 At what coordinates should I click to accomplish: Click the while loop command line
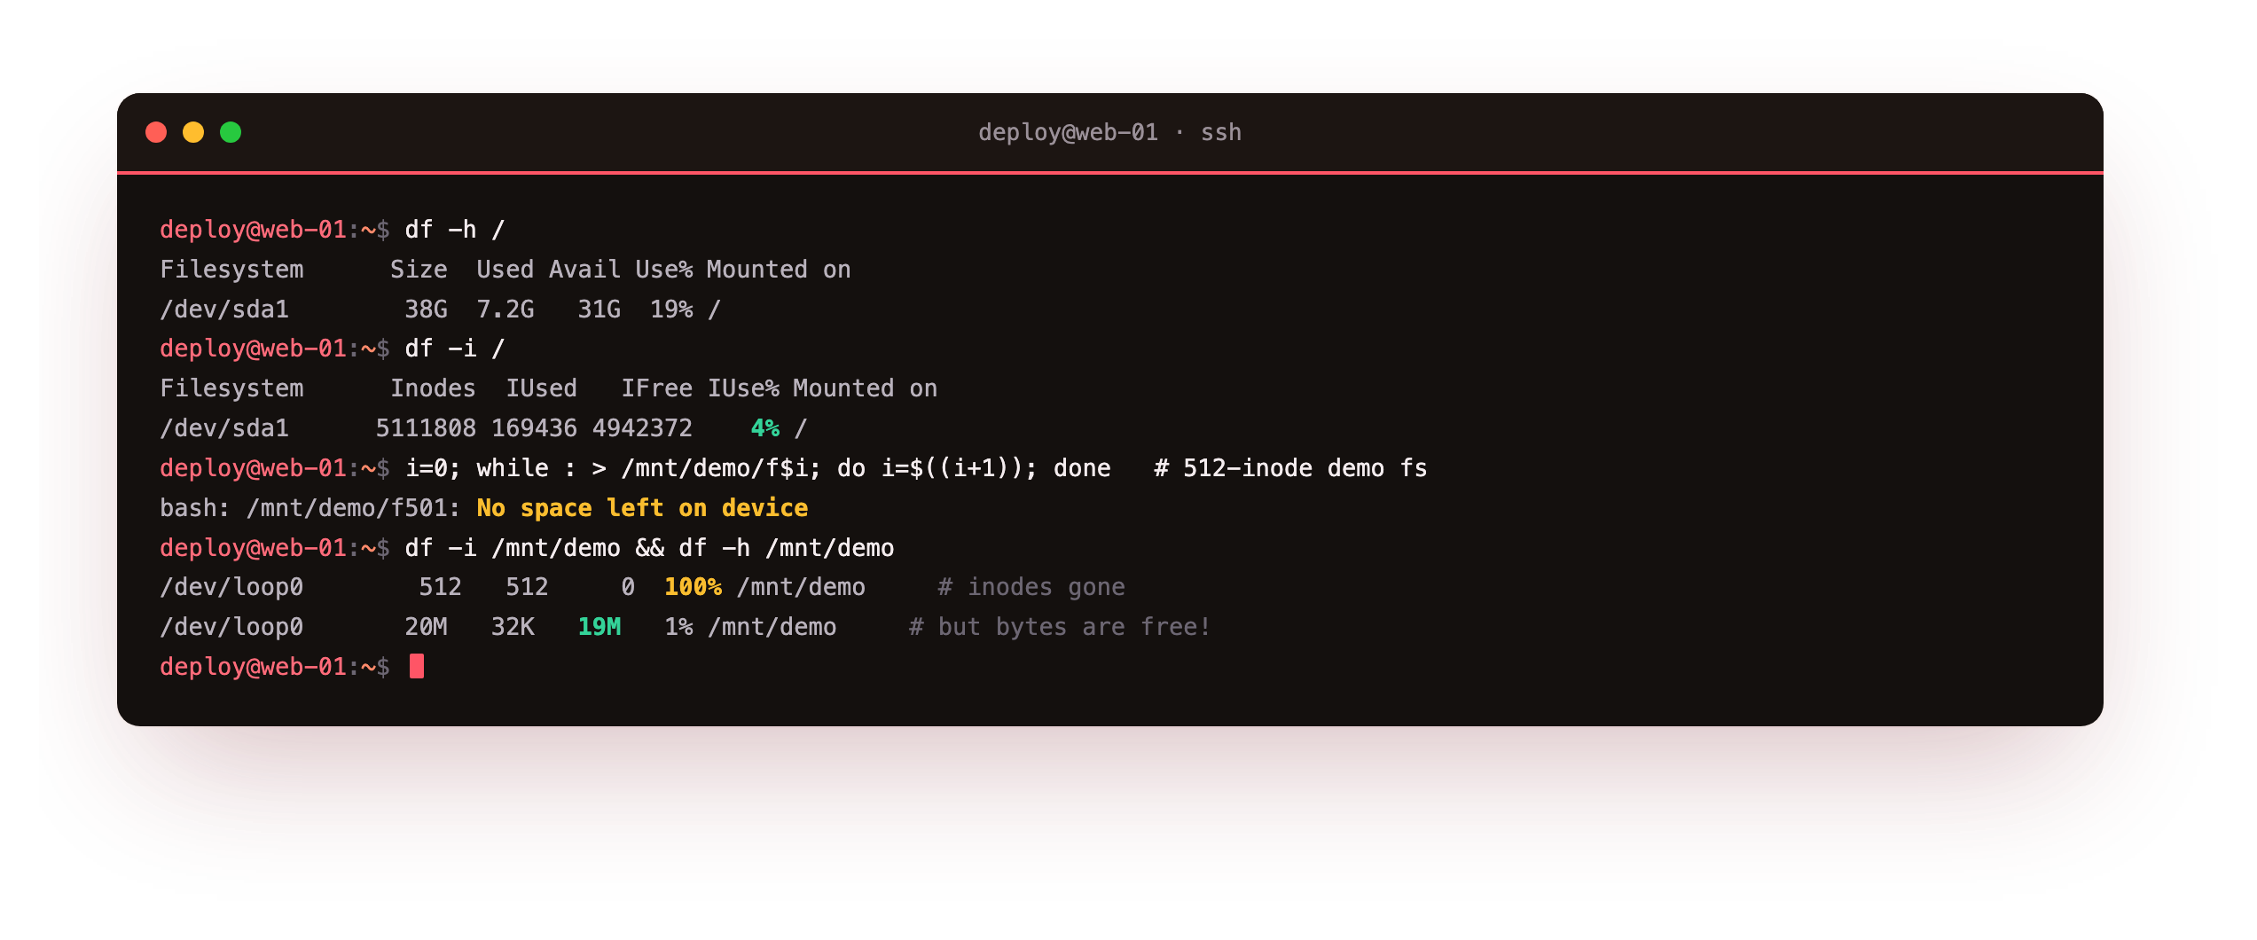pos(758,468)
